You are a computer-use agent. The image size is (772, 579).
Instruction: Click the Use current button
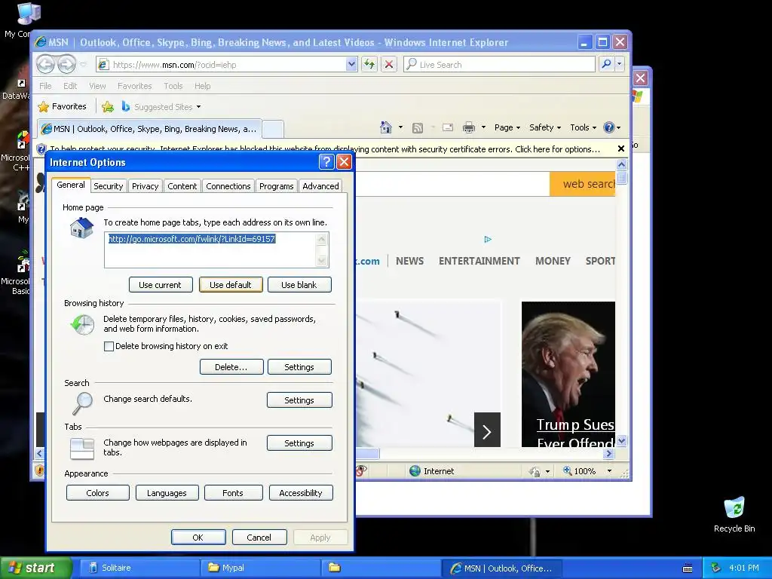click(161, 284)
